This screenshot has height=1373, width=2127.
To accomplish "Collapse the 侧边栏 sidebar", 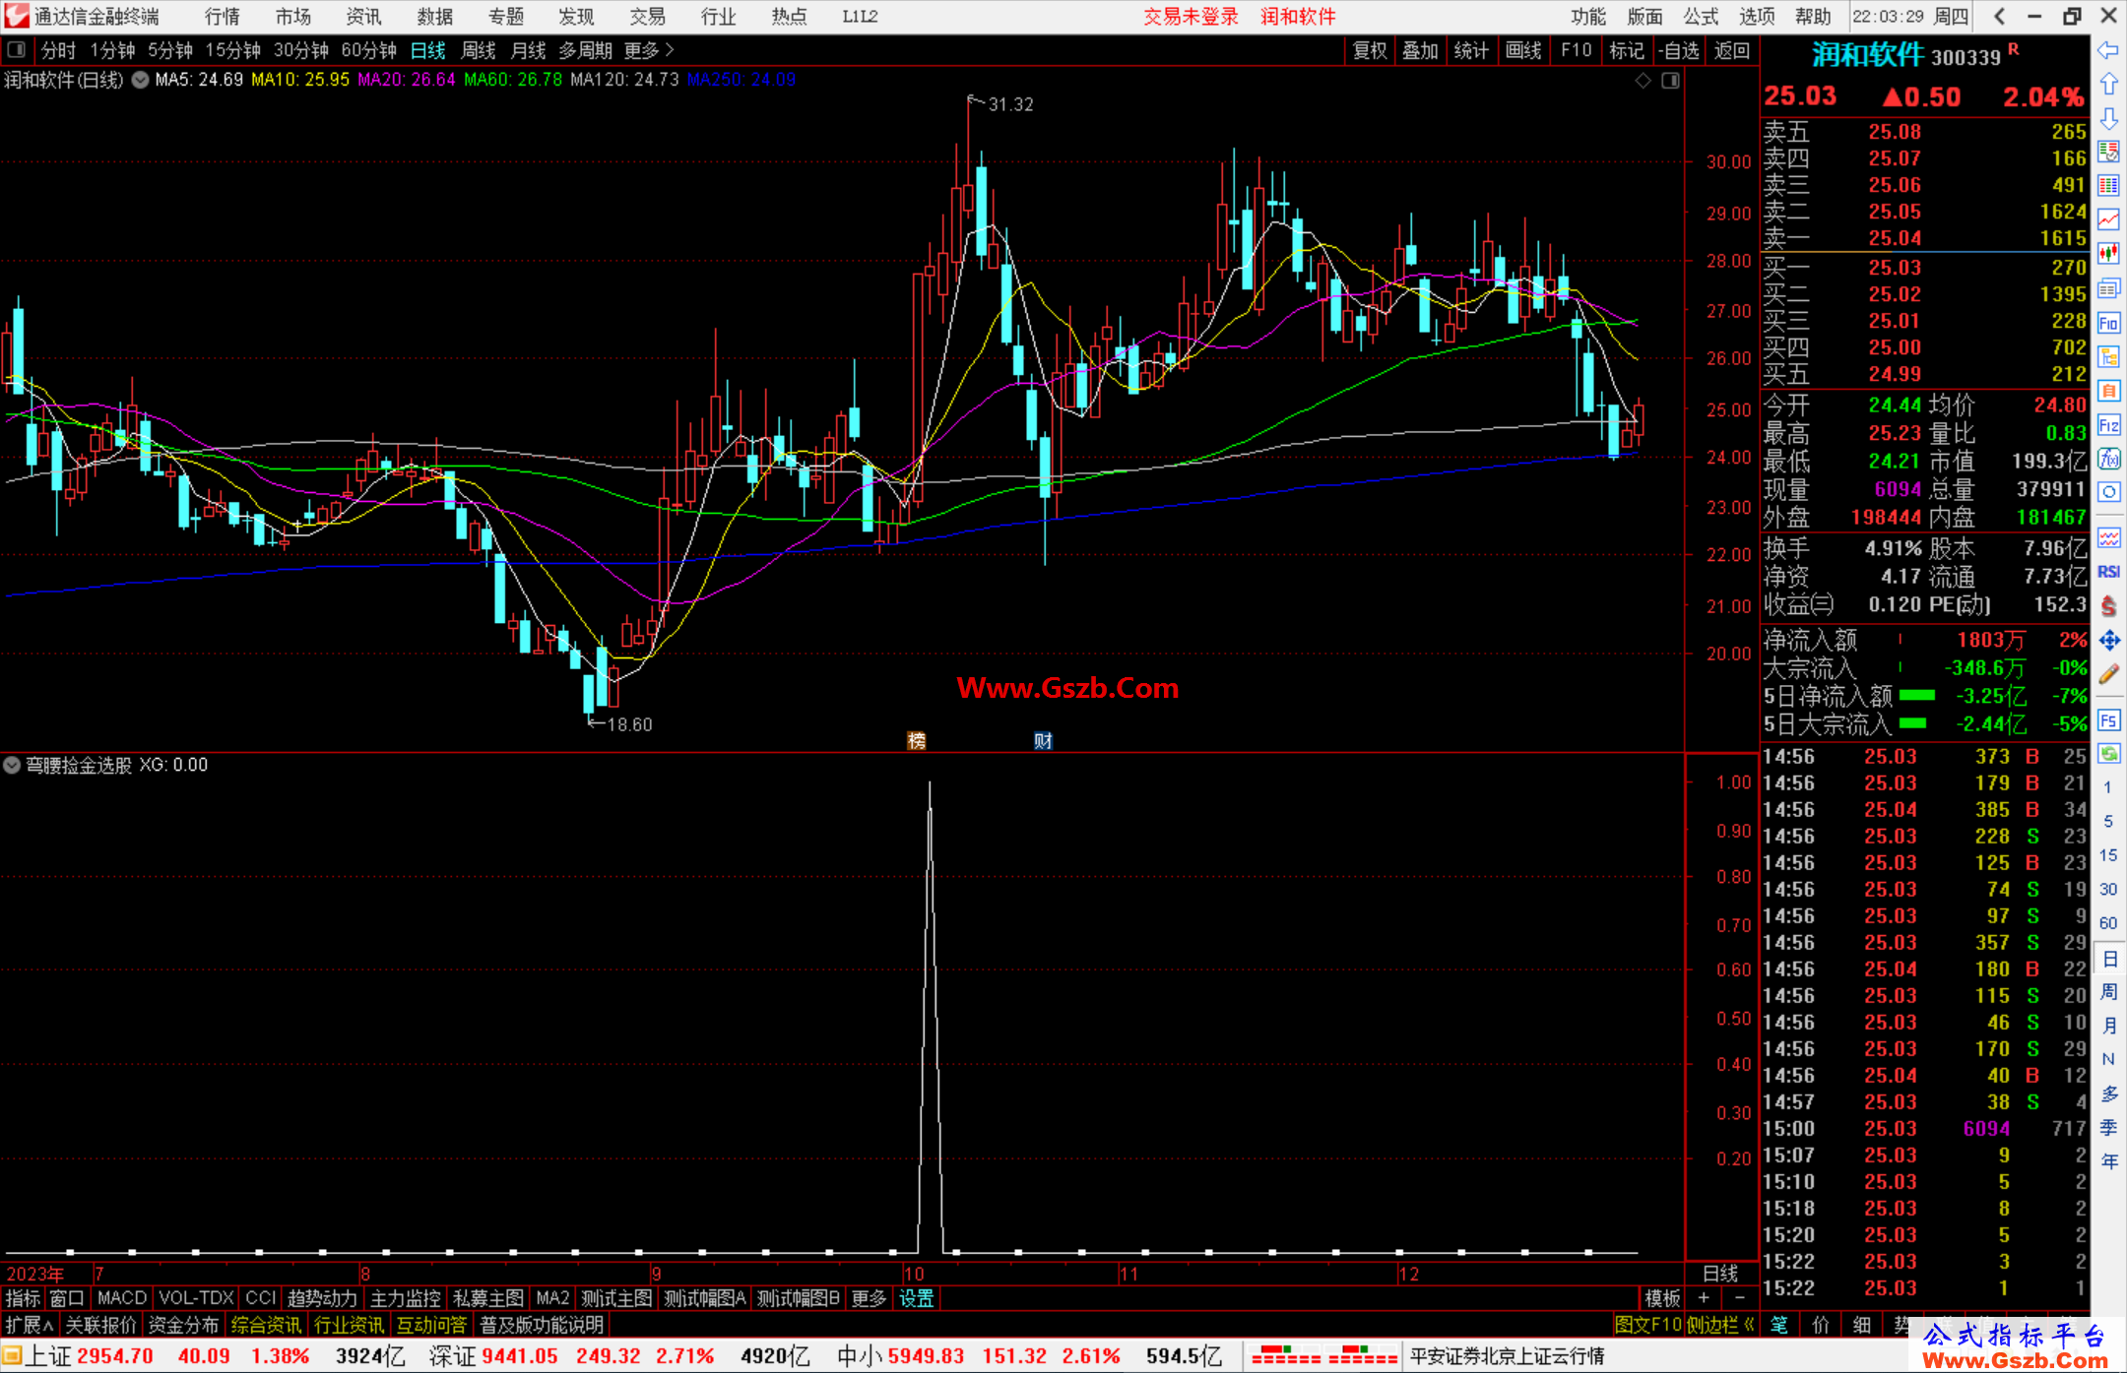I will click(1720, 1325).
